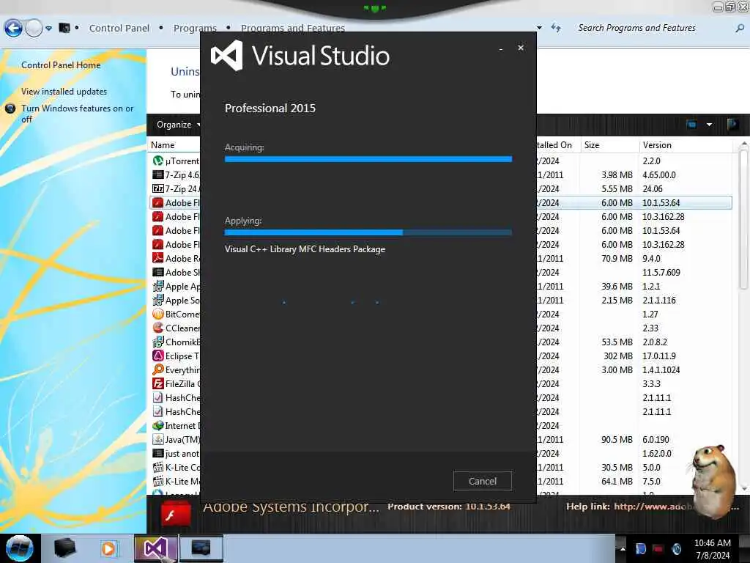
Task: Open Control Panel breadcrumb
Action: click(119, 29)
